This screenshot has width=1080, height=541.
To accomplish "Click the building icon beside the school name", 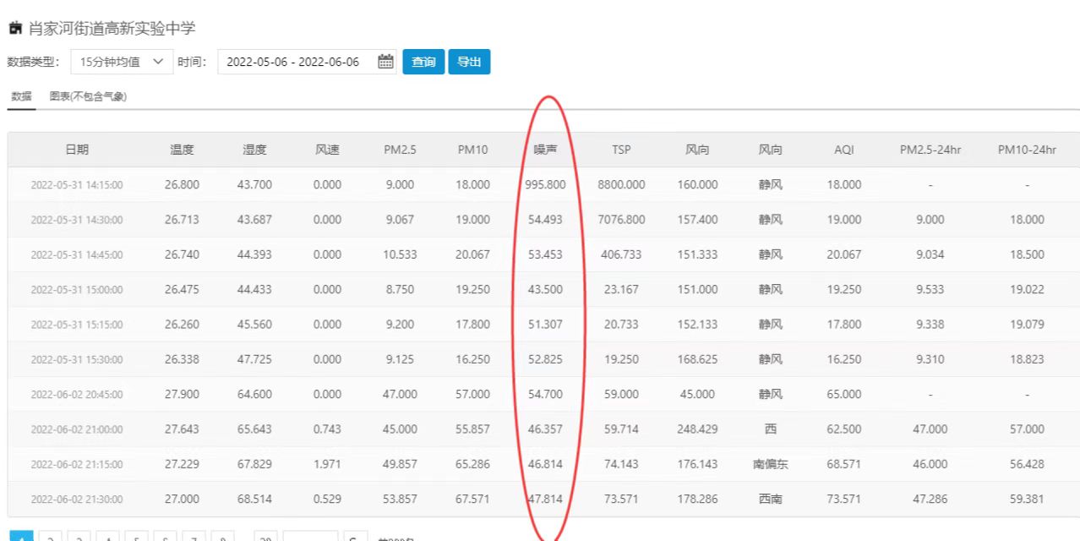I will coord(15,29).
